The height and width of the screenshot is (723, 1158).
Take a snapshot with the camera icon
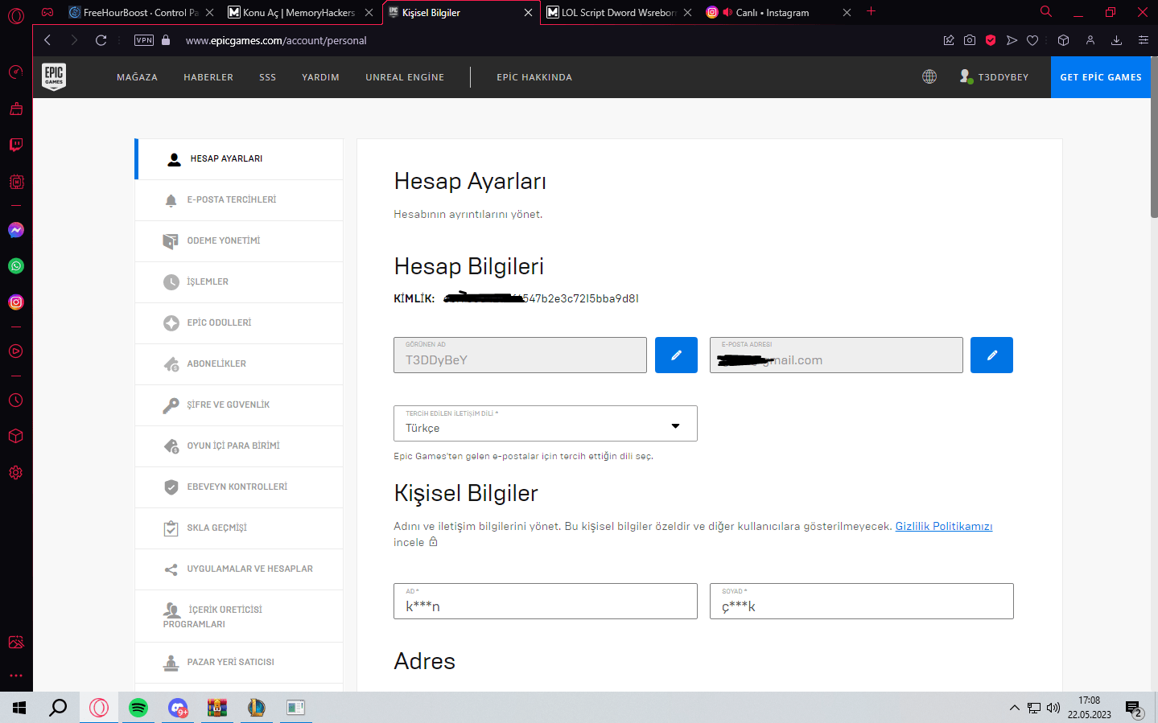[x=970, y=40]
